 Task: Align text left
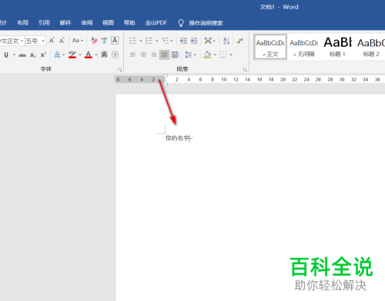coord(132,55)
